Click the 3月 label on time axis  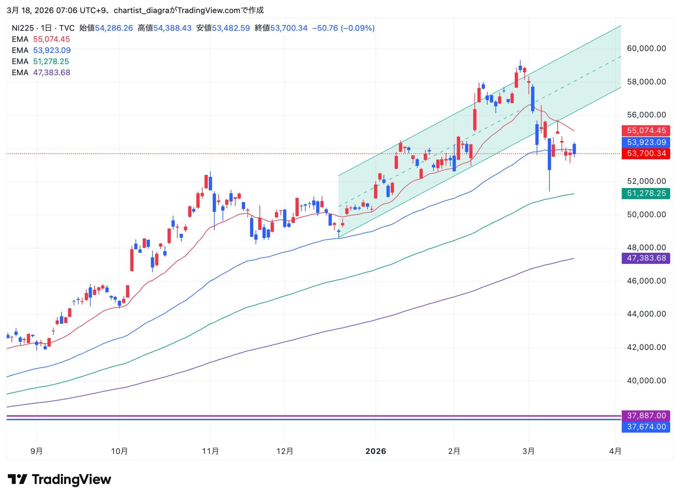[x=528, y=451]
